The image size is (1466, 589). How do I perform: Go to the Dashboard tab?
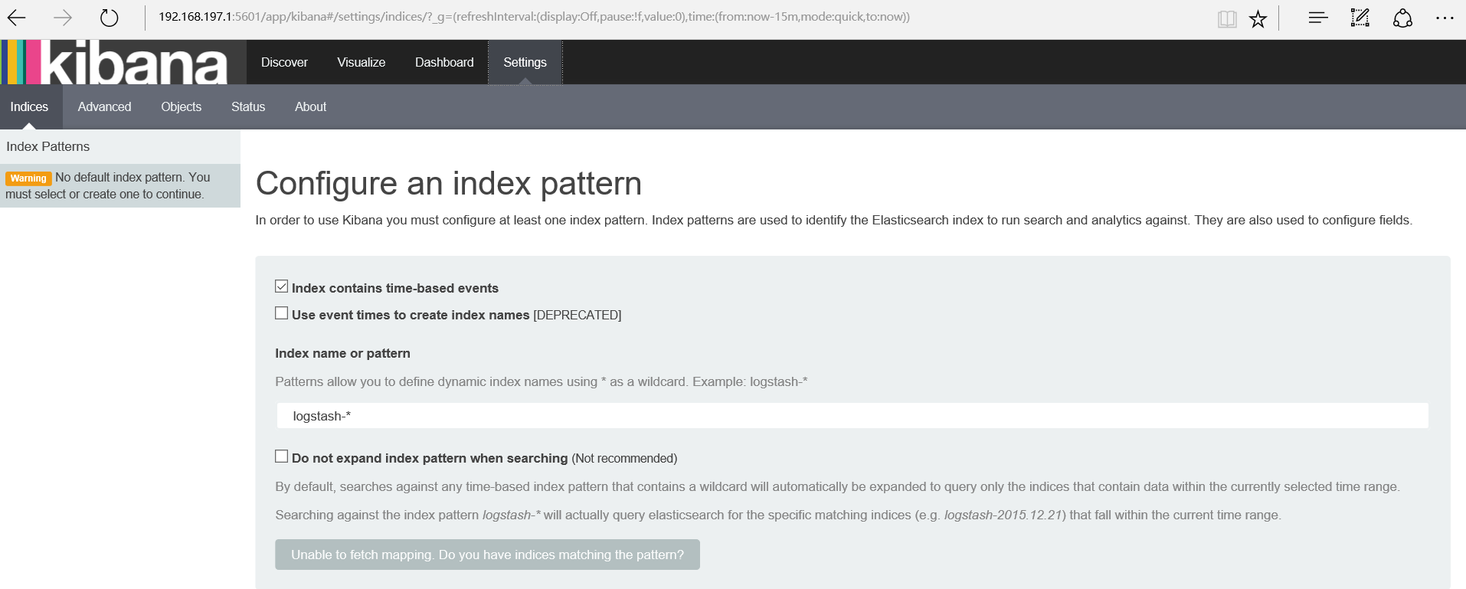click(444, 62)
